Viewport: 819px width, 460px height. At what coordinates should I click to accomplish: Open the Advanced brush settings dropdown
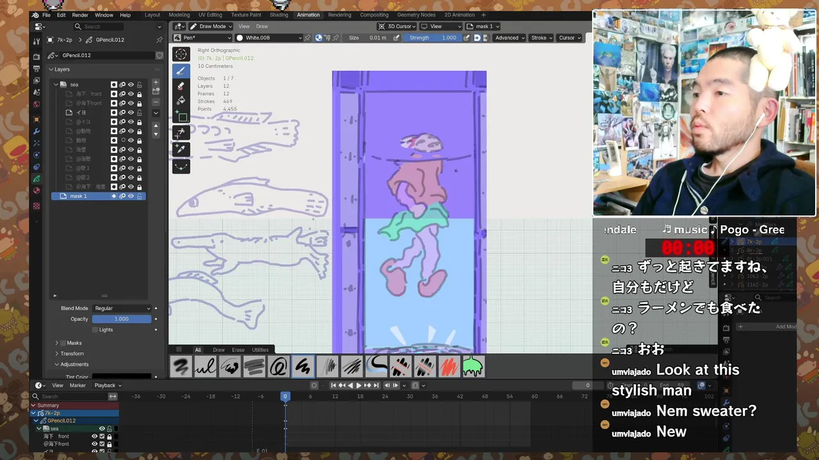coord(509,38)
